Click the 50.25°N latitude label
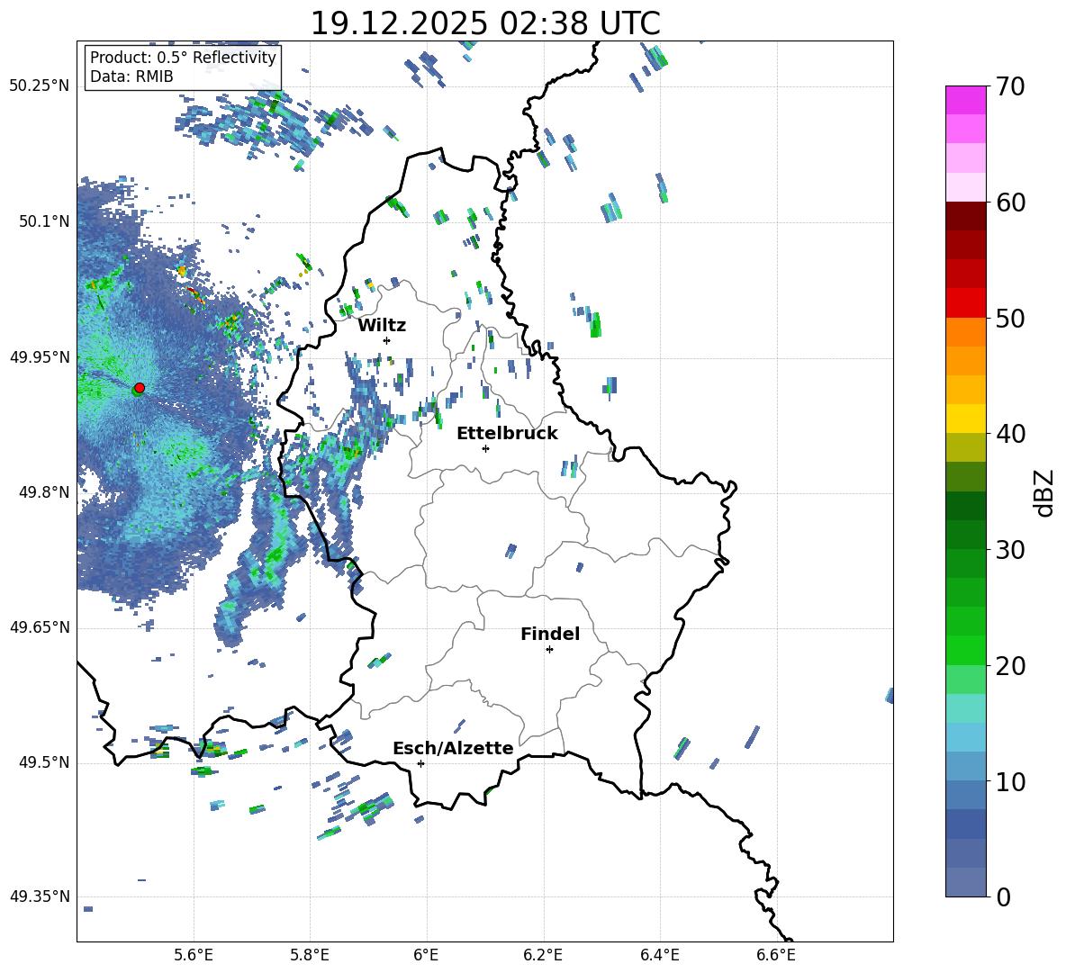This screenshot has width=1066, height=973. click(41, 86)
